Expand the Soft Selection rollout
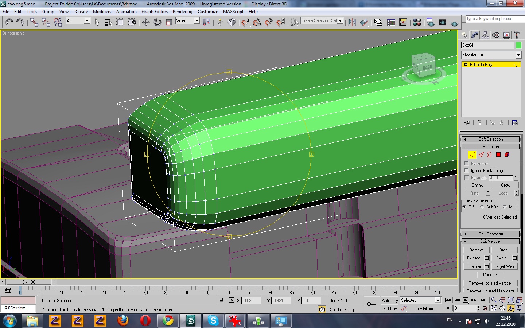This screenshot has height=328, width=525. 490,139
